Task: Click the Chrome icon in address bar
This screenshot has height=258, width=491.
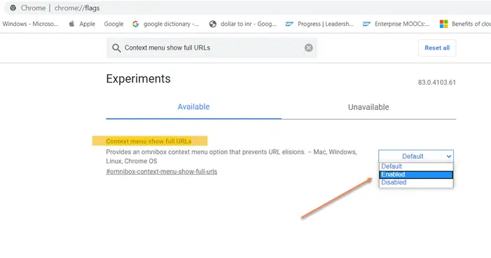Action: click(x=13, y=8)
